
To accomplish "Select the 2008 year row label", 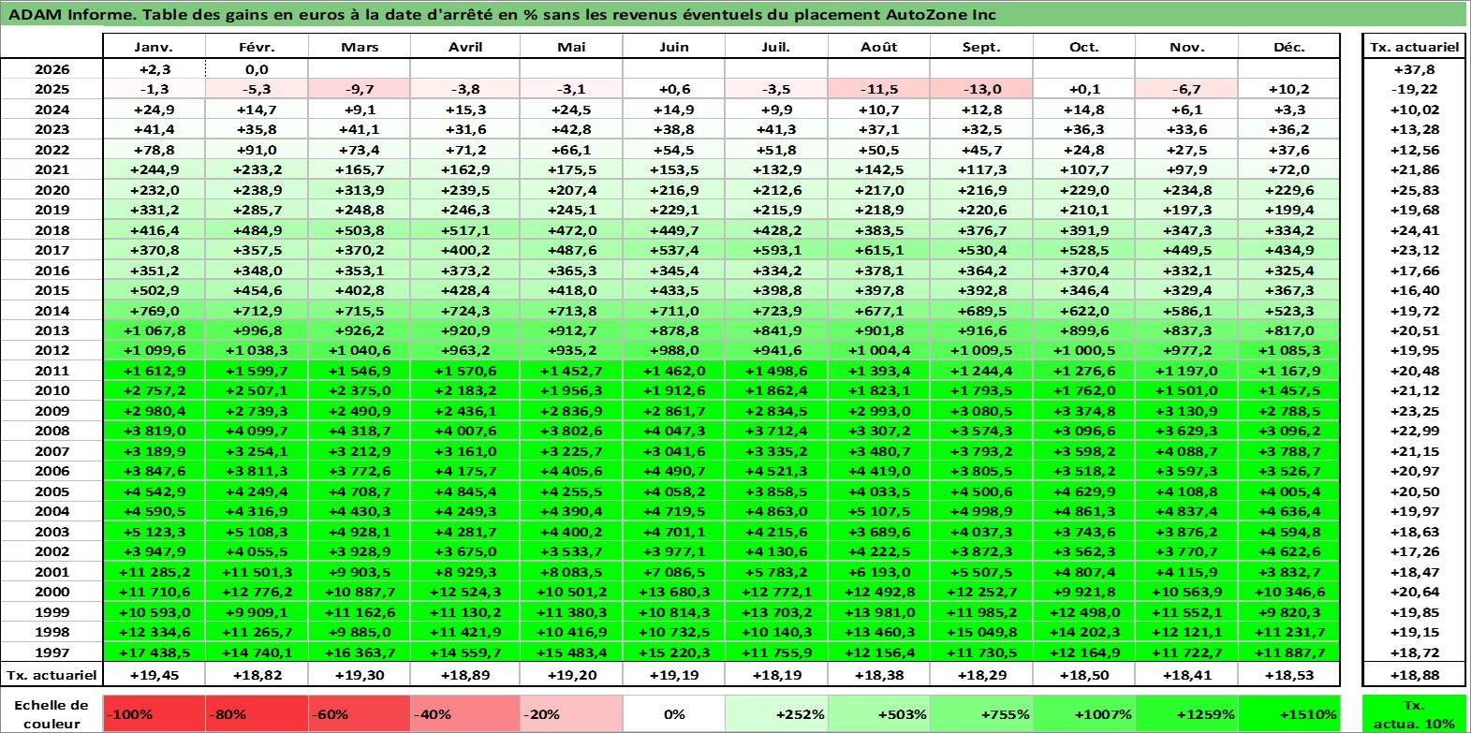I will click(x=51, y=431).
